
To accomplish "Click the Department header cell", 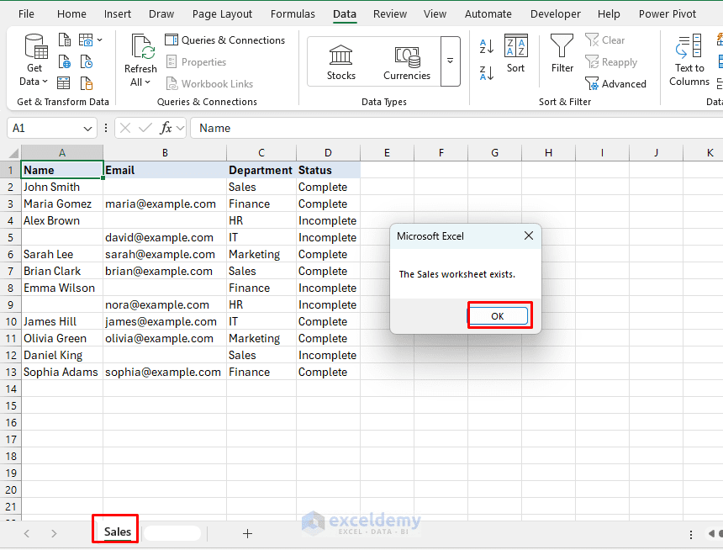I will 261,170.
